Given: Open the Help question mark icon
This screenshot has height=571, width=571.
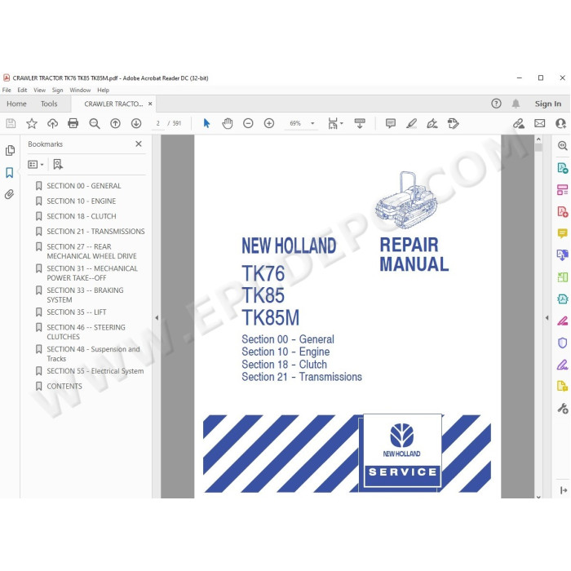Looking at the screenshot, I should (x=496, y=104).
